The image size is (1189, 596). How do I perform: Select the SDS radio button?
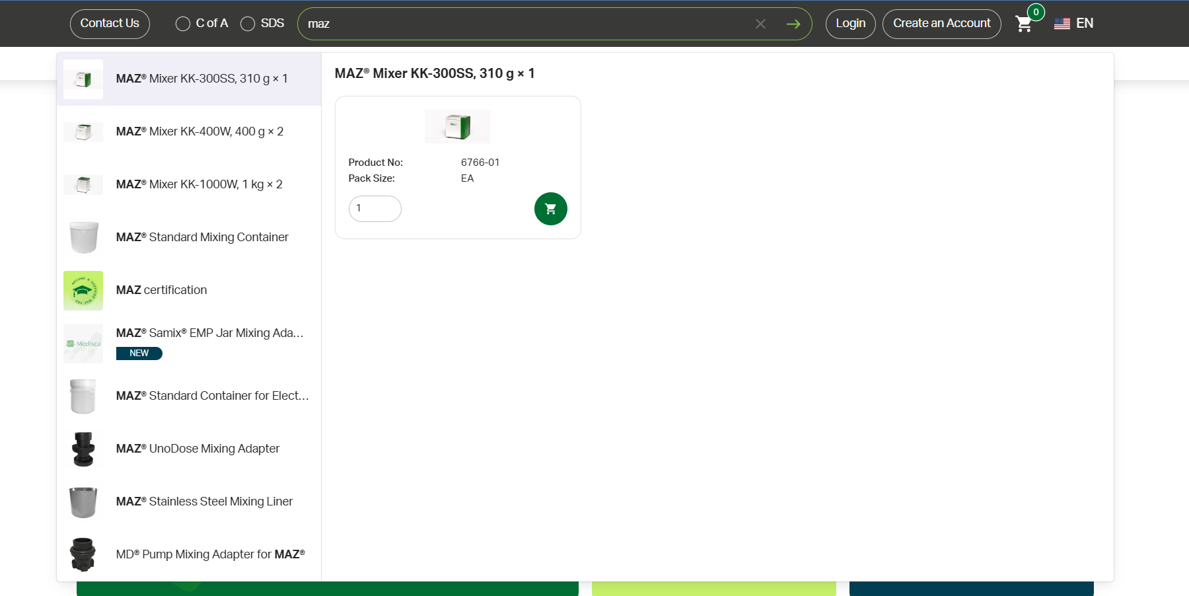coord(248,24)
